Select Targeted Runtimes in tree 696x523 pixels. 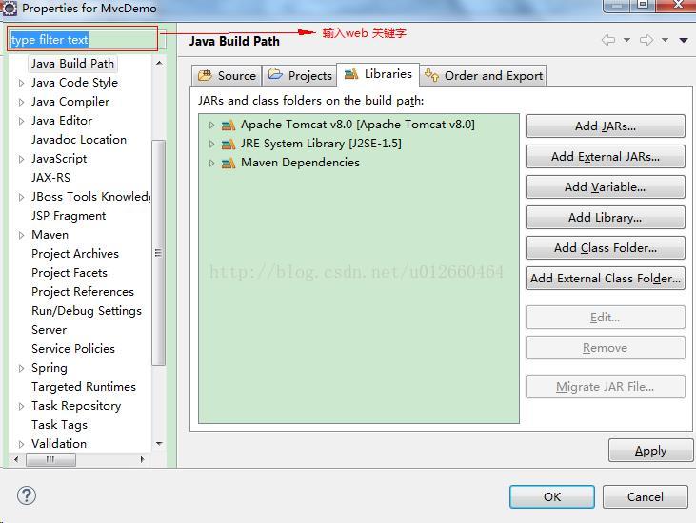pos(84,387)
